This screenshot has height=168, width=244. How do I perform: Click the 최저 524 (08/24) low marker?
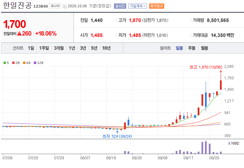pos(117,136)
